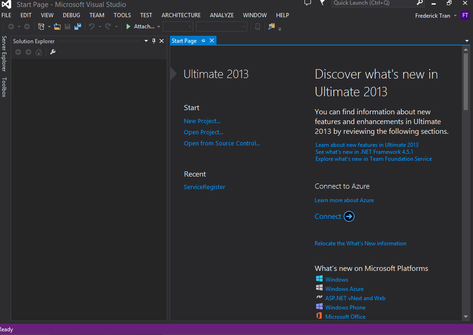Click Solution Explorer's Forward arrow icon
473x335 pixels.
click(x=28, y=52)
